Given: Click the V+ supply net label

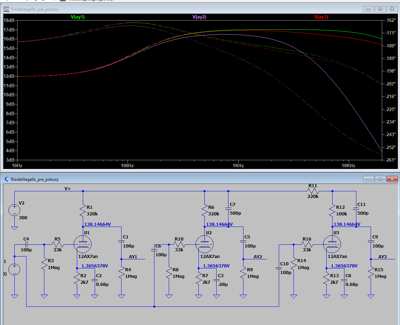Looking at the screenshot, I should (x=67, y=189).
